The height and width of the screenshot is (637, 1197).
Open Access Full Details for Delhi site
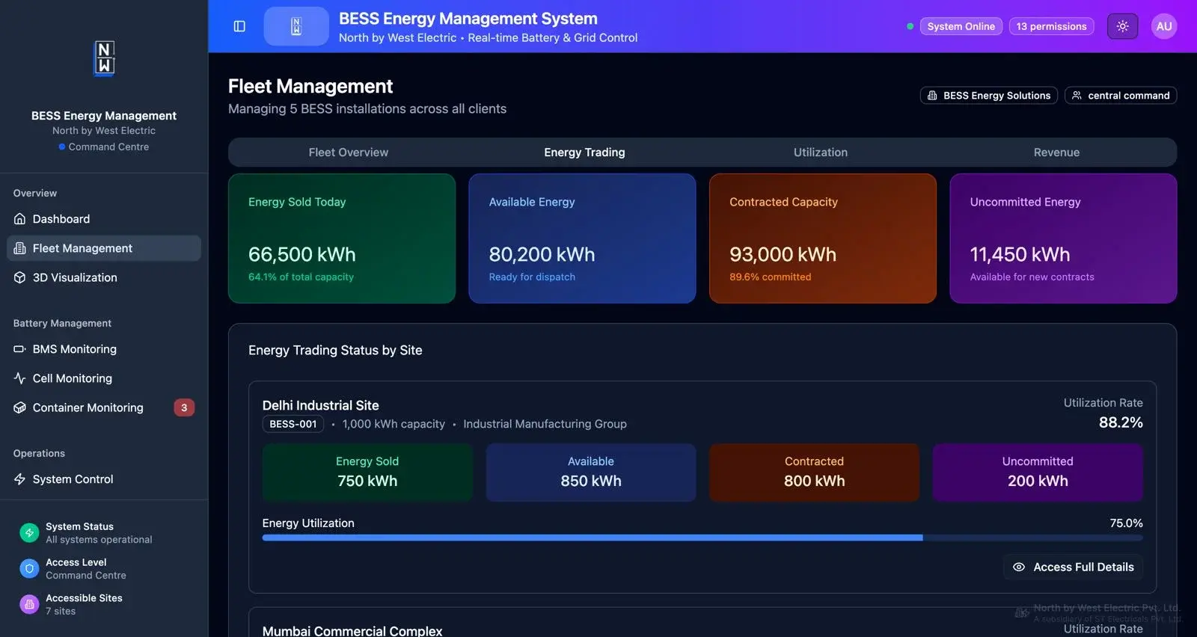tap(1073, 567)
